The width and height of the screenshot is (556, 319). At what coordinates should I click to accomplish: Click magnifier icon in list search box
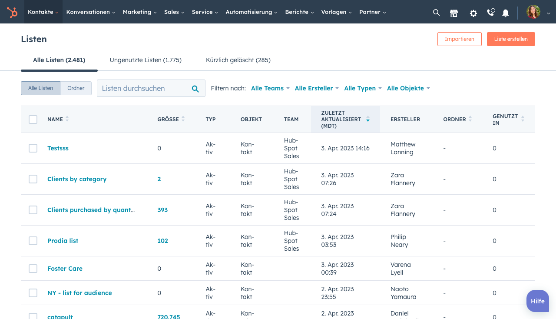tap(195, 89)
